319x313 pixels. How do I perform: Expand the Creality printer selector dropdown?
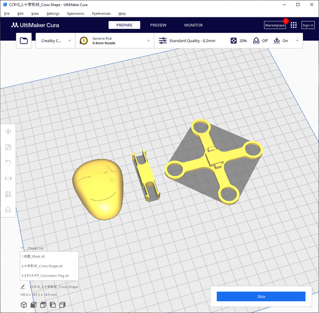tap(56, 41)
